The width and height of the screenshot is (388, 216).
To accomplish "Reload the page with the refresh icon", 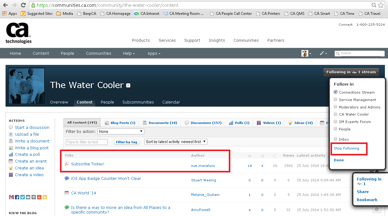I will point(23,5).
